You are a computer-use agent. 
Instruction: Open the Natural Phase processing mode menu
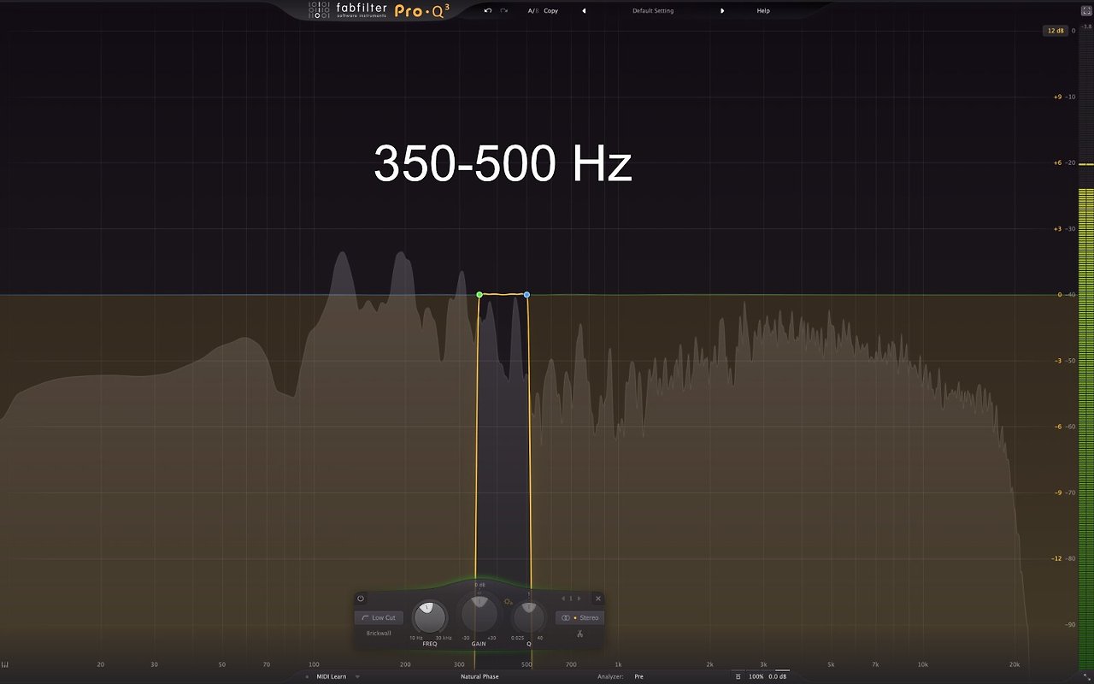479,676
